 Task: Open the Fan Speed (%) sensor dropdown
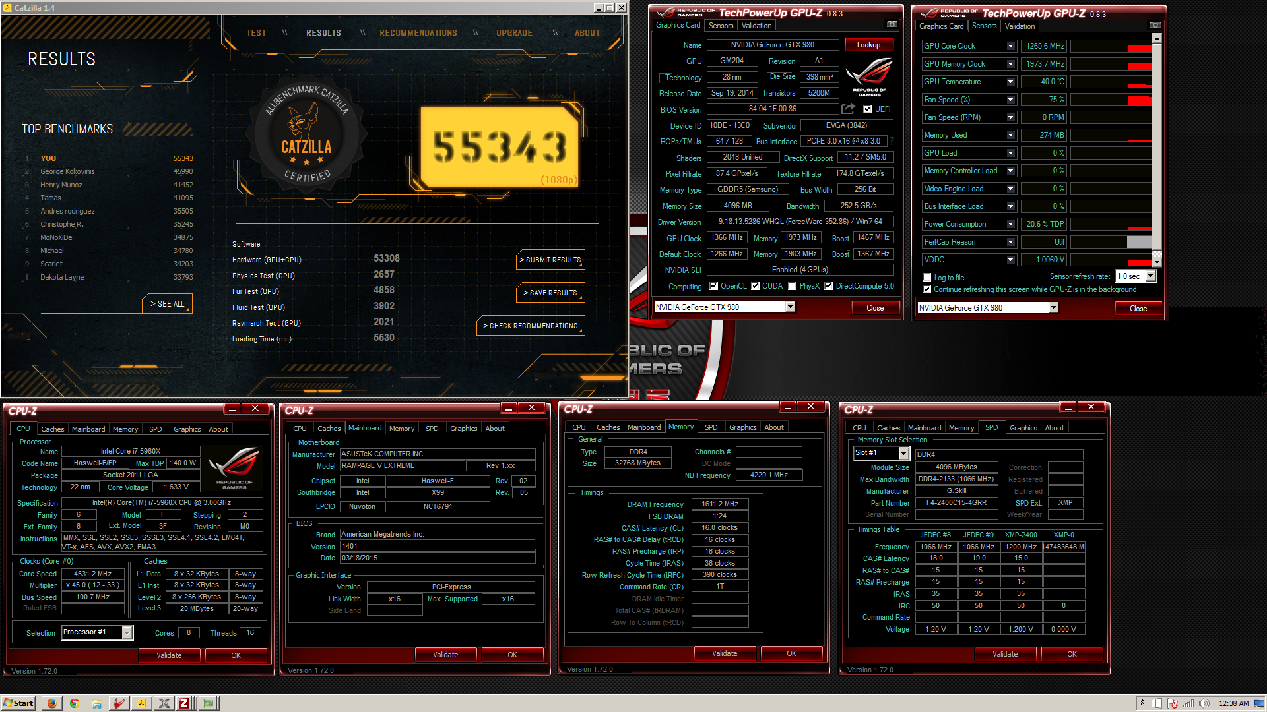click(1010, 100)
